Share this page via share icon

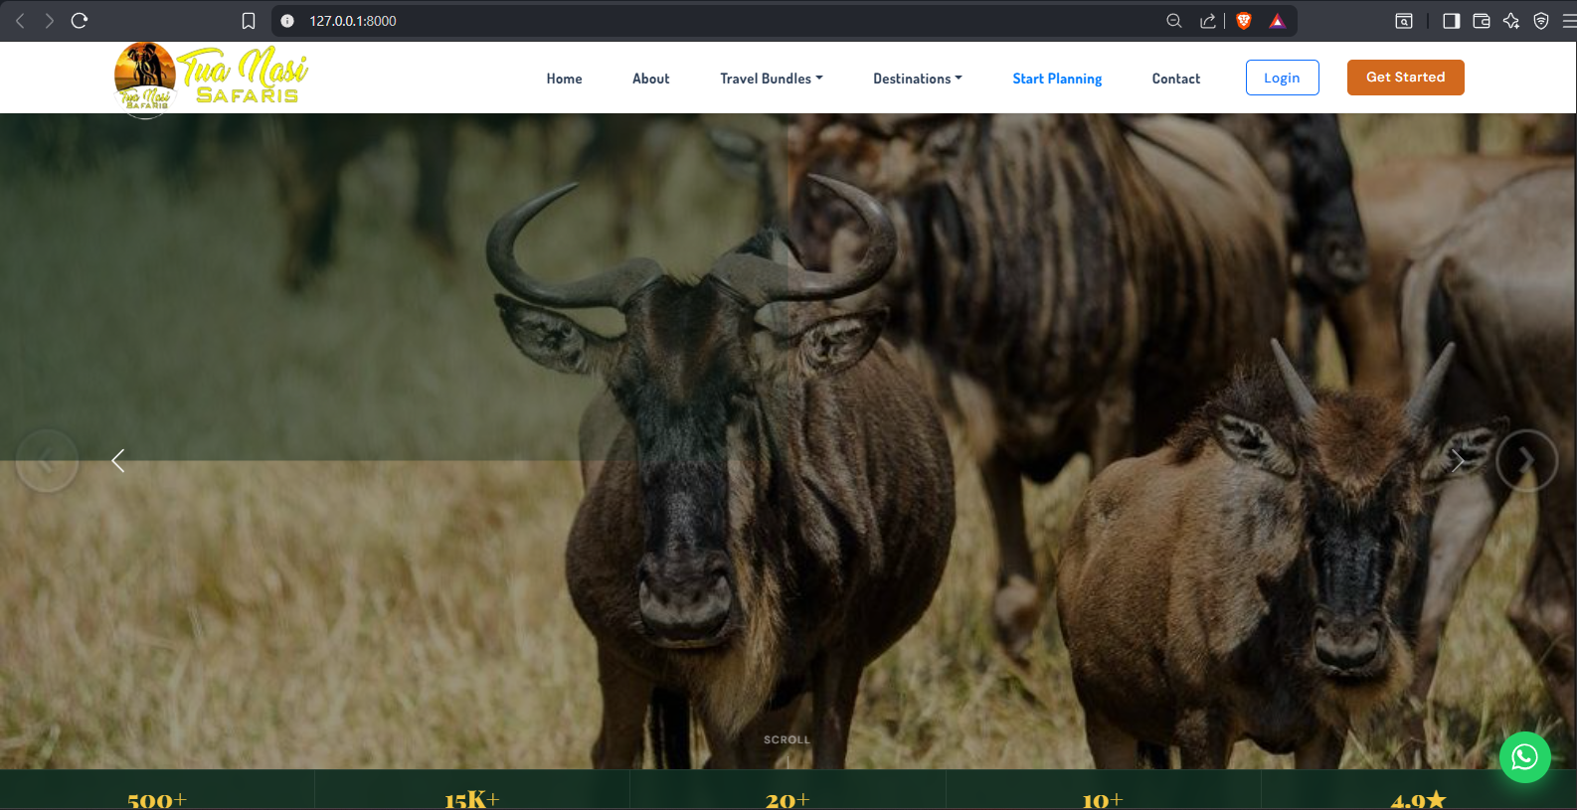pyautogui.click(x=1207, y=21)
